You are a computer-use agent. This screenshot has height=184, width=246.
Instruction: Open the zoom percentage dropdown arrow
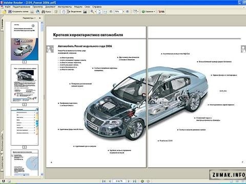124,12
